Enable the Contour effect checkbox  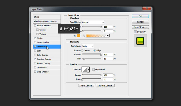[37, 30]
